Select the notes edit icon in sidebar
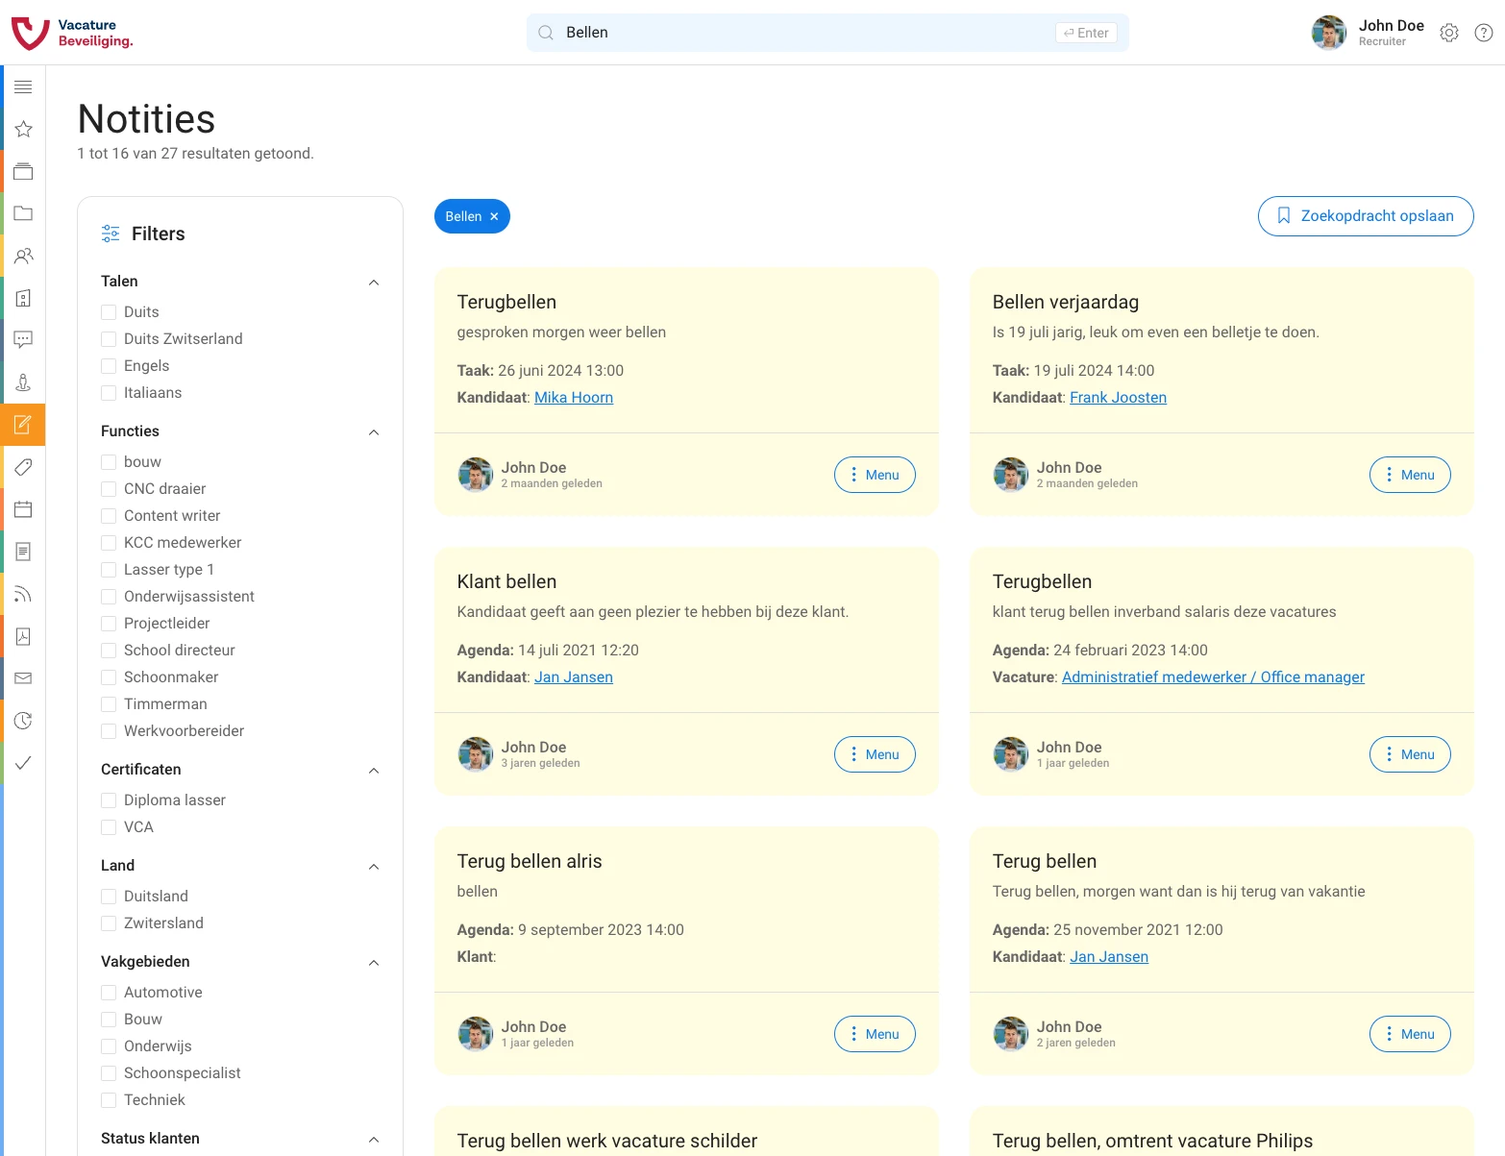The height and width of the screenshot is (1156, 1505). 23,425
